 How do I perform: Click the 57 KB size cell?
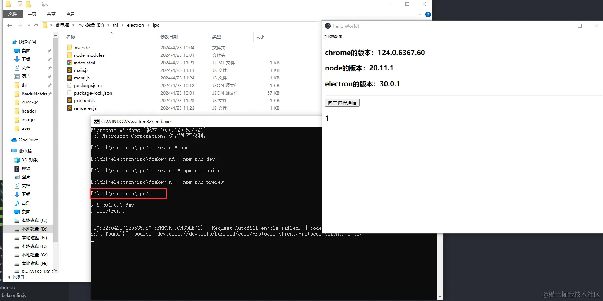click(x=273, y=93)
